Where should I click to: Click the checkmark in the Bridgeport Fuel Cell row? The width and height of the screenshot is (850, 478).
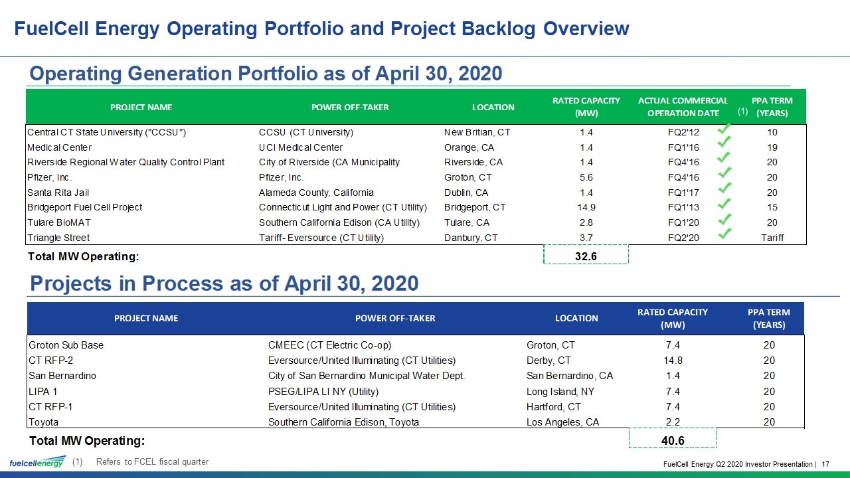pos(726,203)
